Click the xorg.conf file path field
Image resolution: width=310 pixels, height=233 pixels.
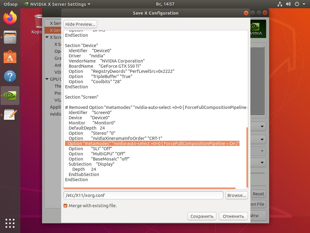(143, 195)
